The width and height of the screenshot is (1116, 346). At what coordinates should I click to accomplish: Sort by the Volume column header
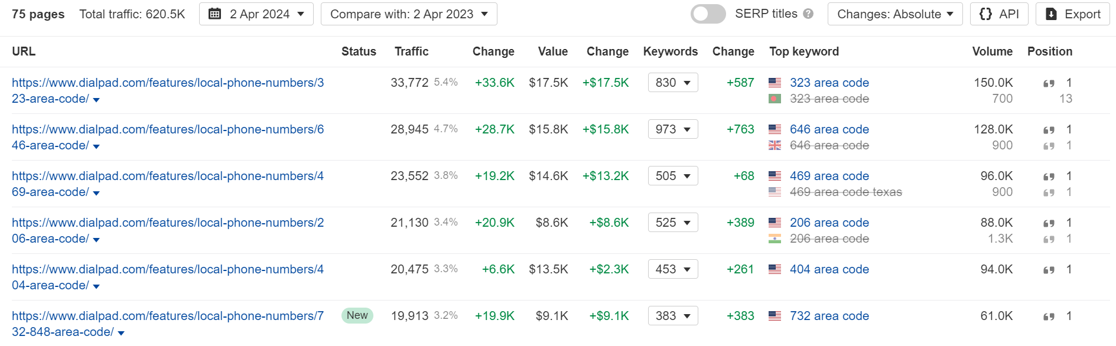click(992, 51)
